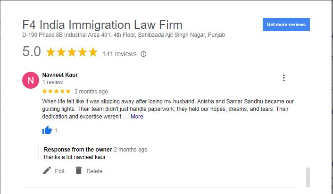Click the trash can icon to delete the response
Screen dimensions: 333x194
[x=79, y=170]
